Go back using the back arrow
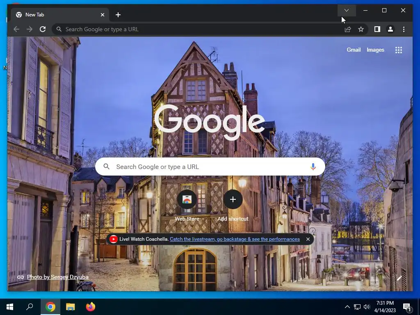 [x=16, y=29]
